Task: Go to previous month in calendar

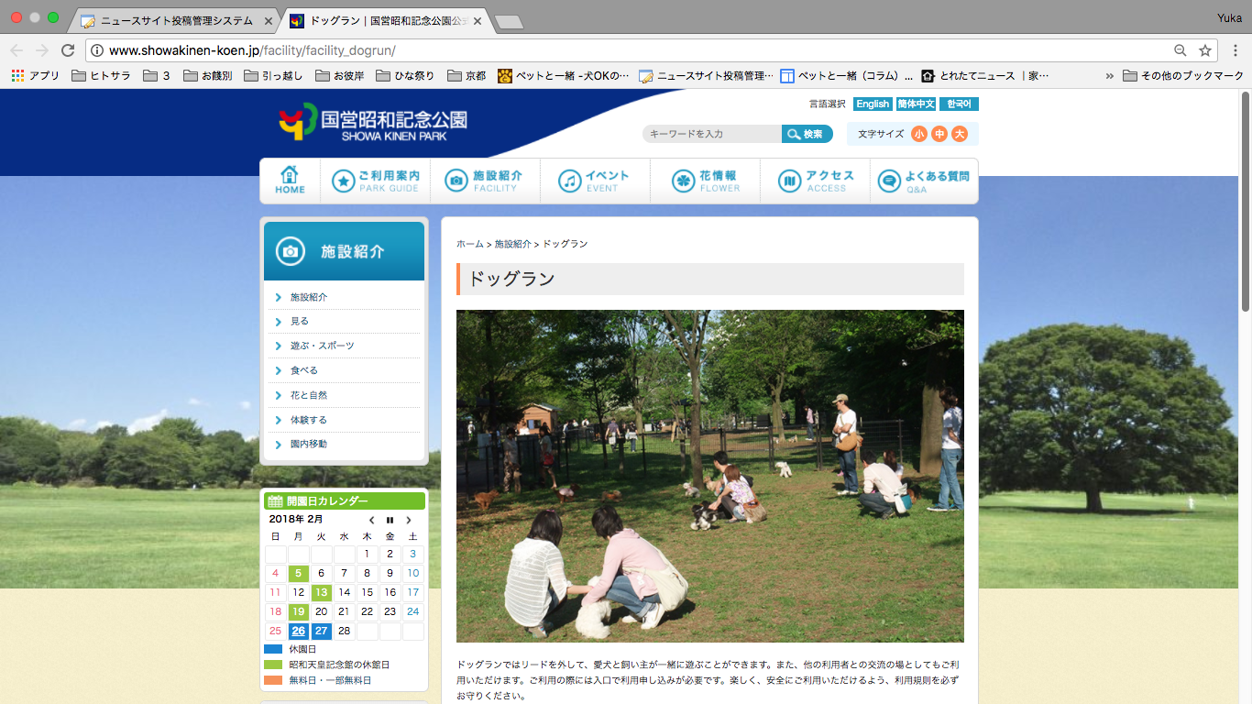Action: [371, 520]
